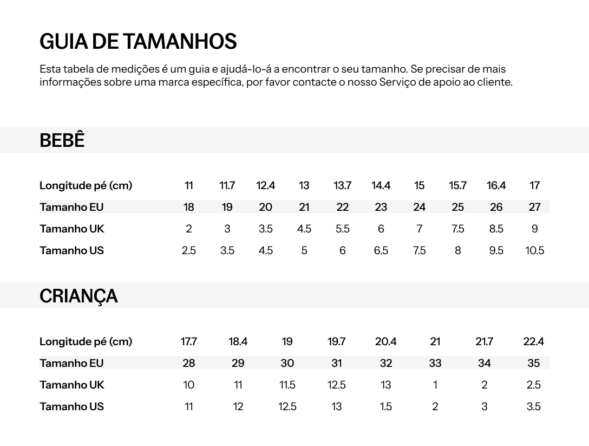Click Tamanho US label in children table
589x446 pixels.
[72, 406]
